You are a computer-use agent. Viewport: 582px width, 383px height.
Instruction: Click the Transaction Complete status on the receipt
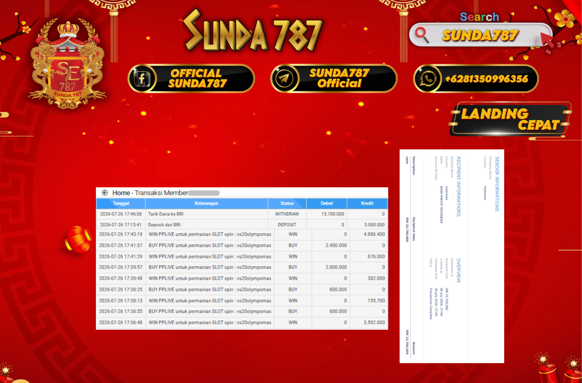point(430,303)
